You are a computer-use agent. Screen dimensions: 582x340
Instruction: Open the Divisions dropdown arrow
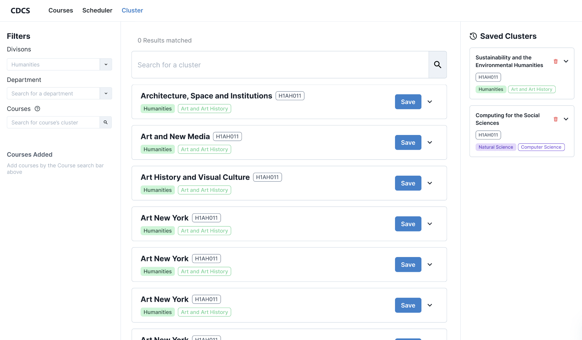106,64
